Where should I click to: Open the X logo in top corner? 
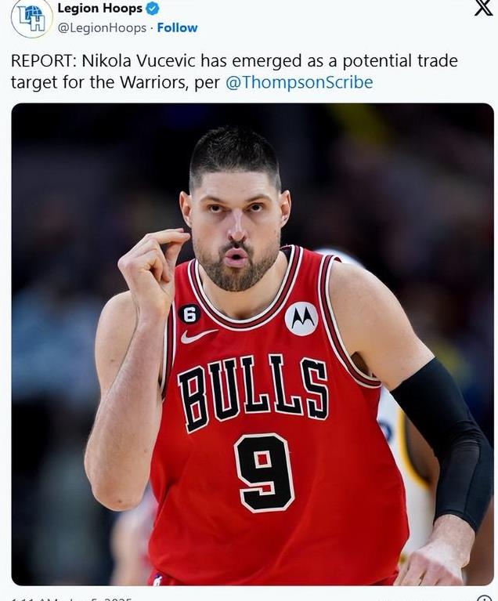(483, 8)
